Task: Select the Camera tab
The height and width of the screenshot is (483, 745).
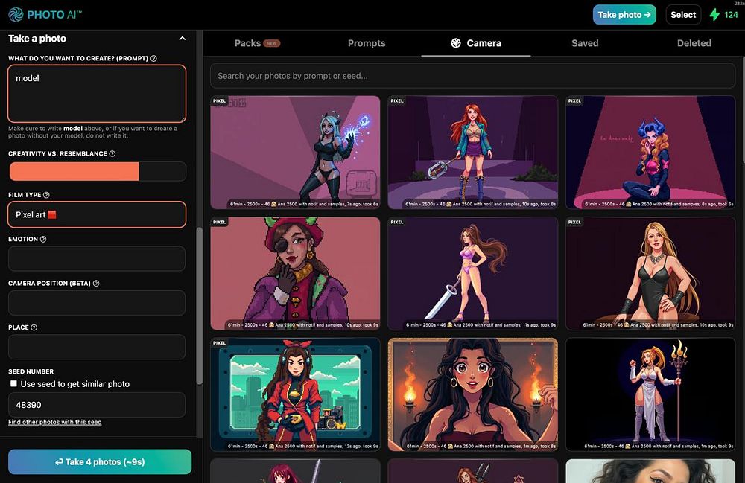Action: pyautogui.click(x=475, y=43)
